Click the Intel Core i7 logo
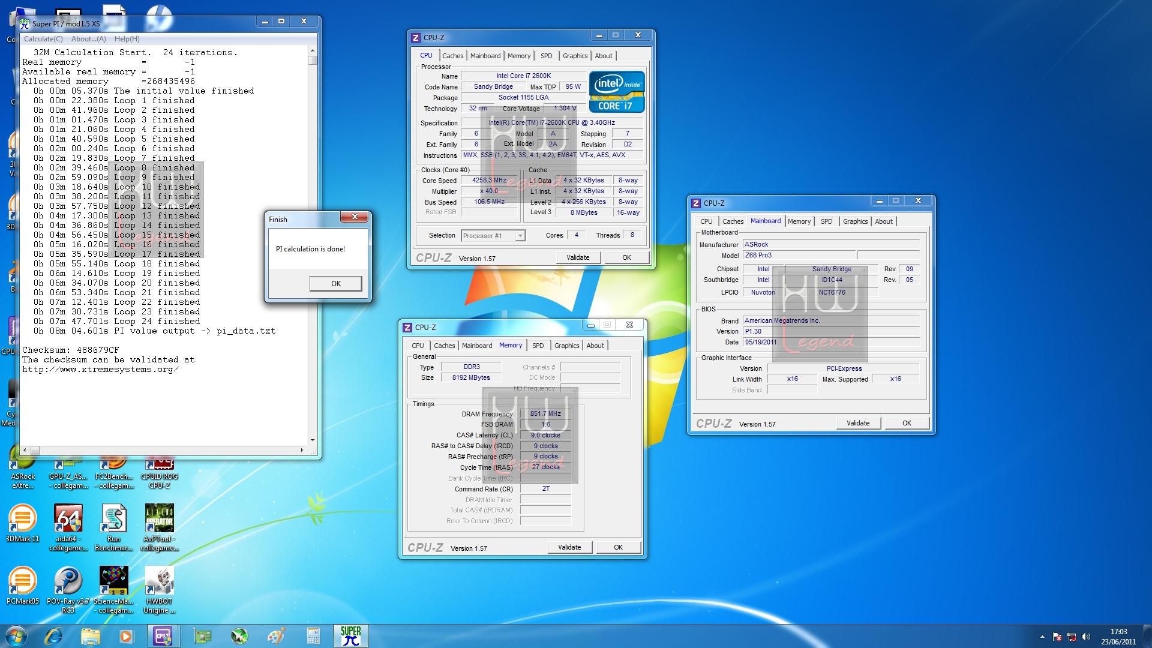Screen dimensions: 1152x648 (617, 92)
